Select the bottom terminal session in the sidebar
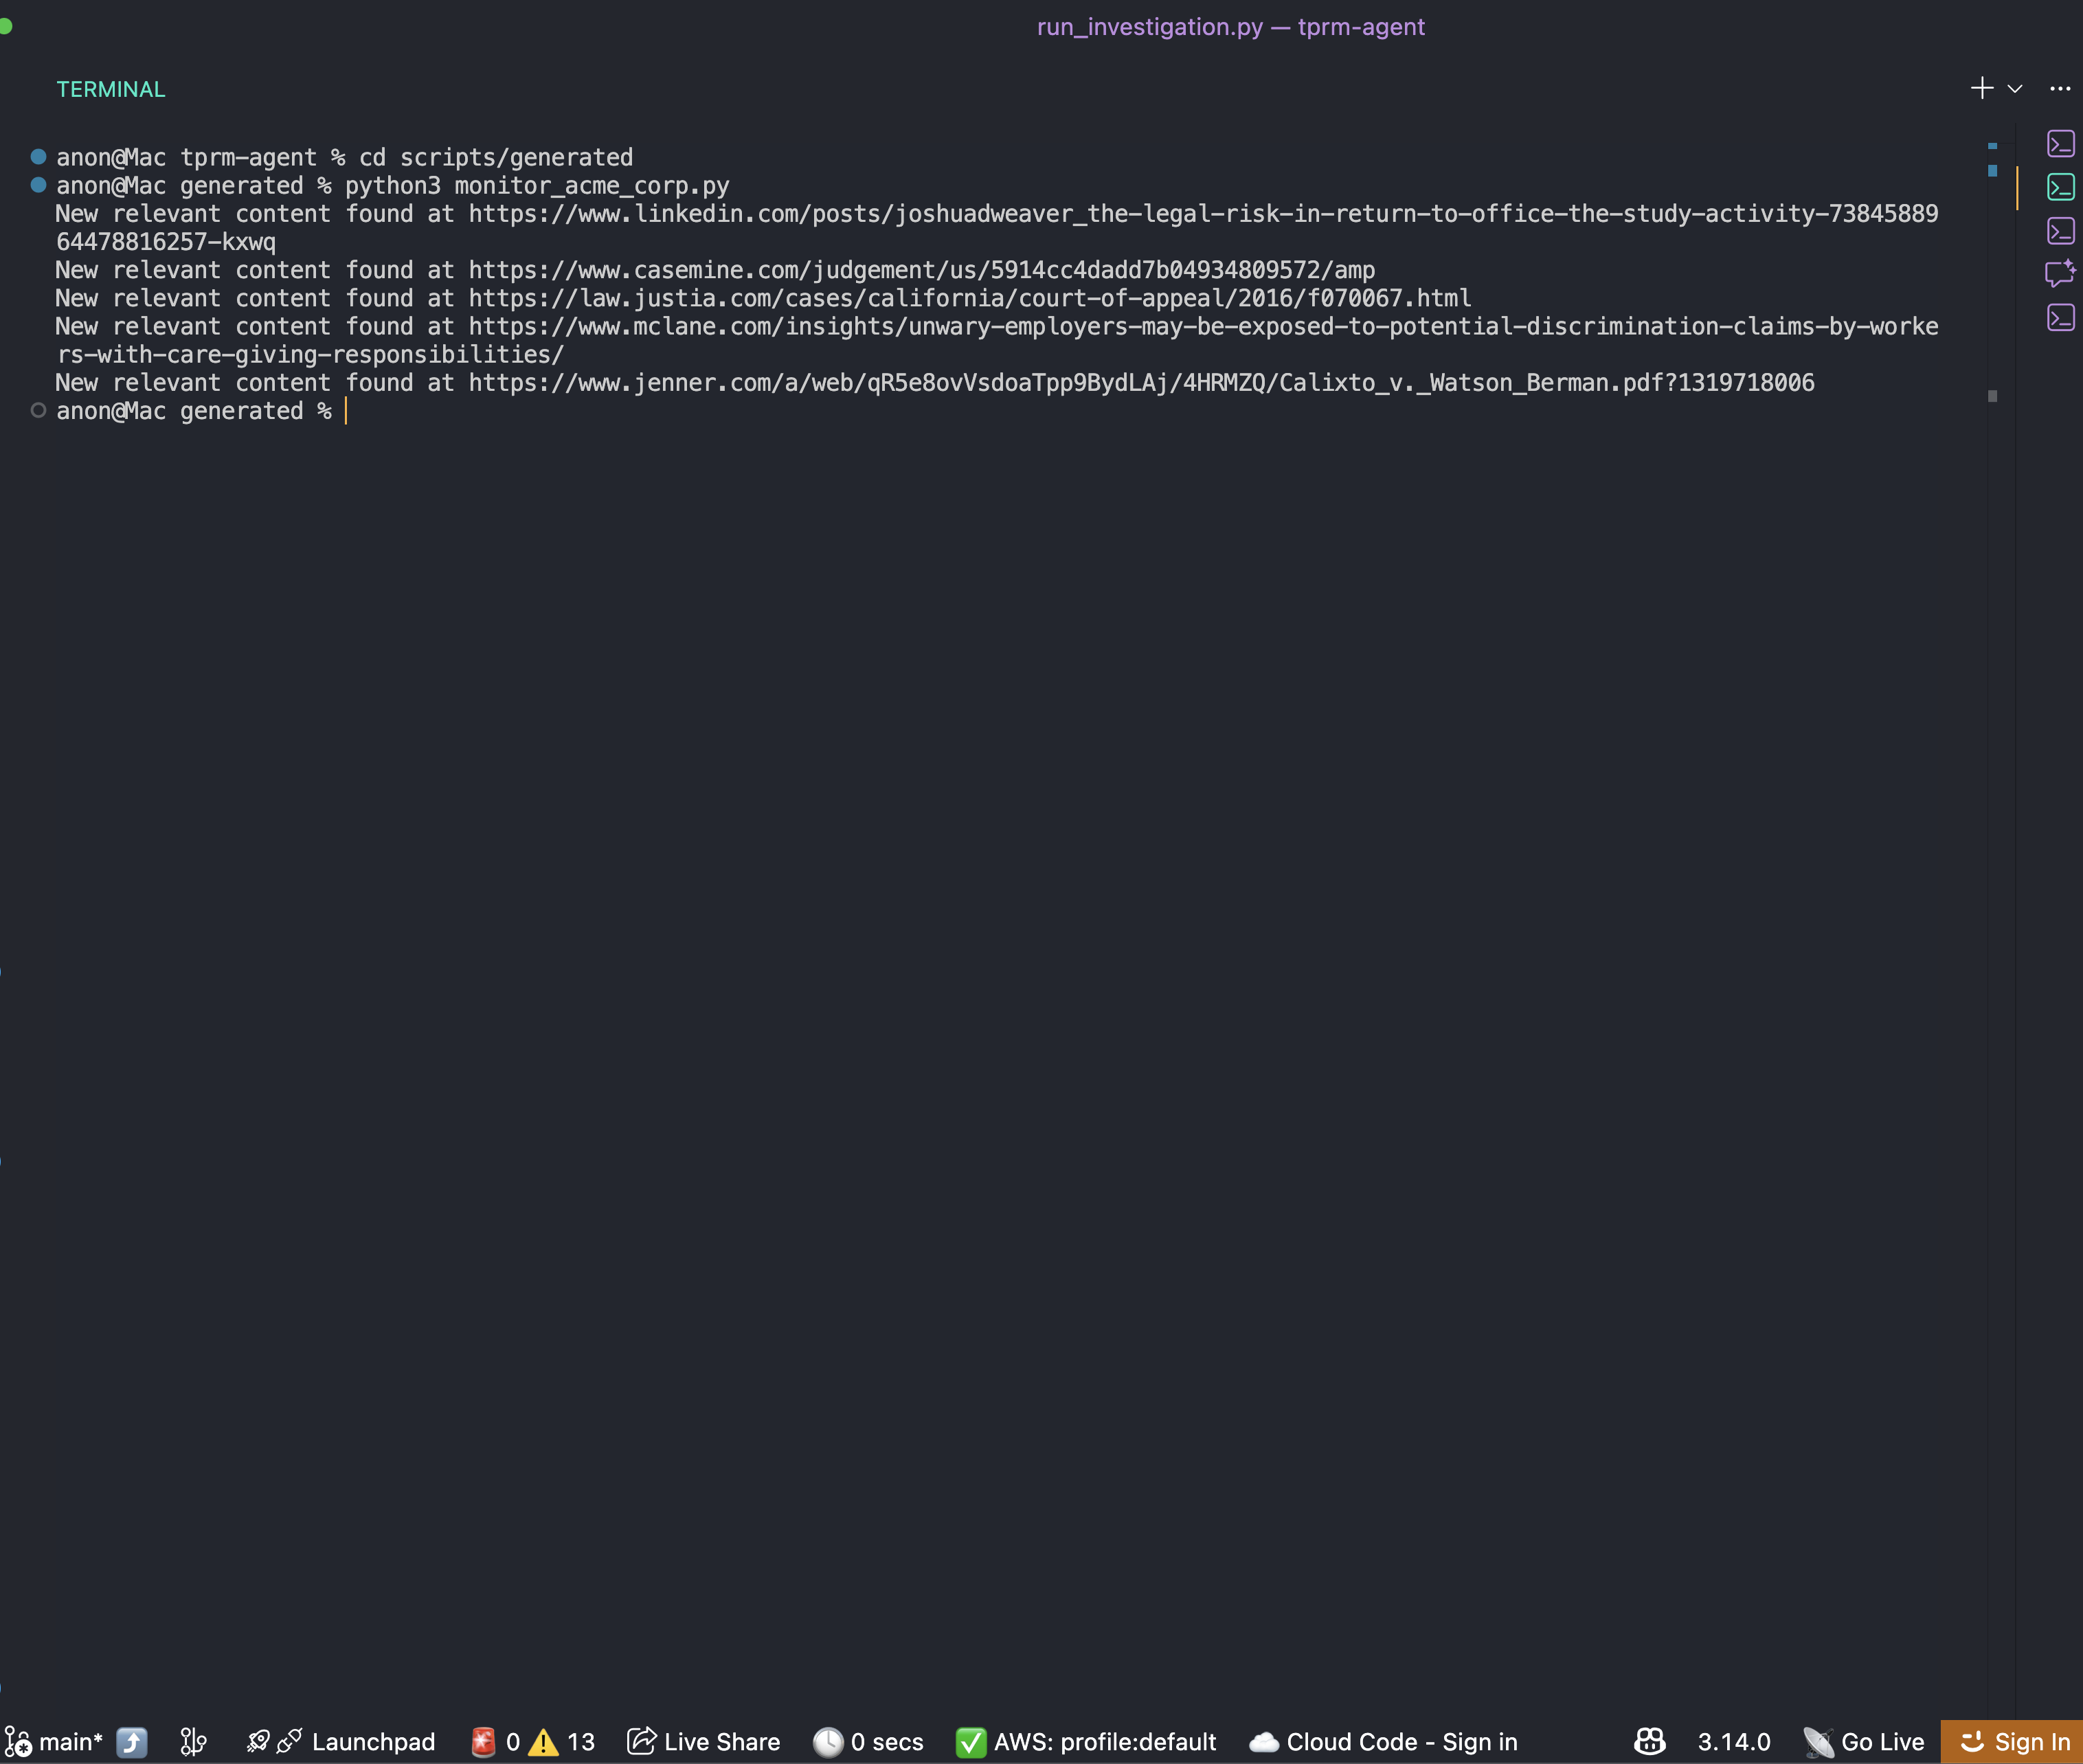The width and height of the screenshot is (2083, 1764). point(2061,317)
